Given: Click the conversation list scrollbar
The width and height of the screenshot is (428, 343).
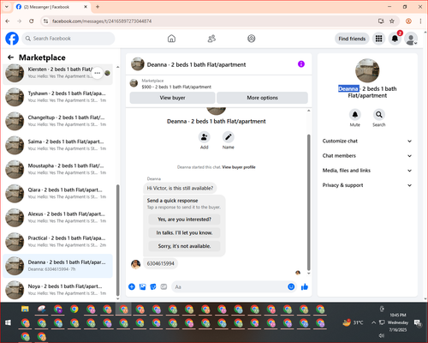Looking at the screenshot, I should [x=117, y=240].
